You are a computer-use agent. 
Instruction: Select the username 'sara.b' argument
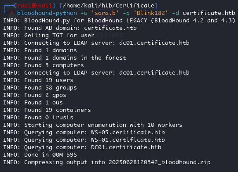[105, 13]
